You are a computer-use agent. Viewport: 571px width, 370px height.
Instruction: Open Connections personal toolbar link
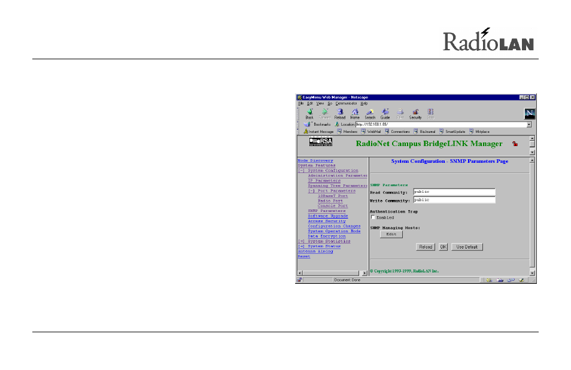pos(397,132)
